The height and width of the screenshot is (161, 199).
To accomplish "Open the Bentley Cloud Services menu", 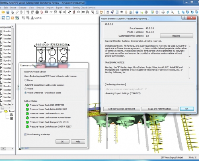I will [x=84, y=8].
